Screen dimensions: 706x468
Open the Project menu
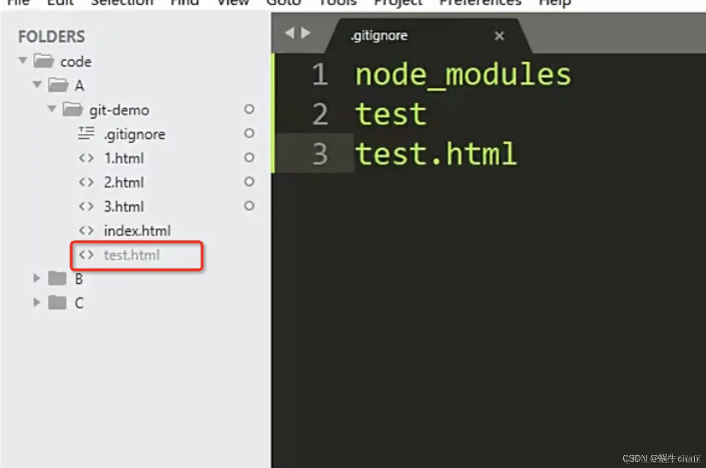(398, 2)
